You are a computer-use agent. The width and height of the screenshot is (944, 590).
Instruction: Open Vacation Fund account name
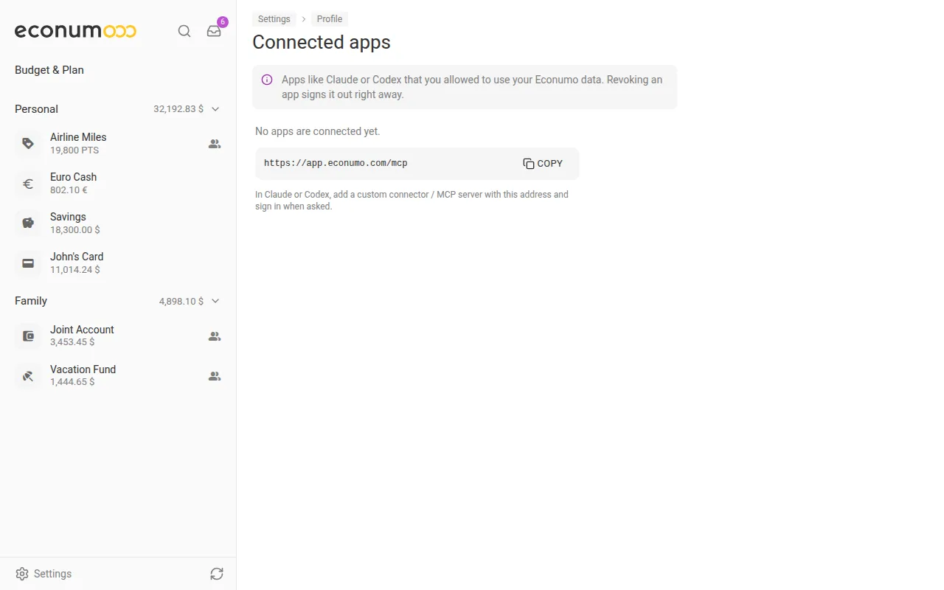point(83,369)
